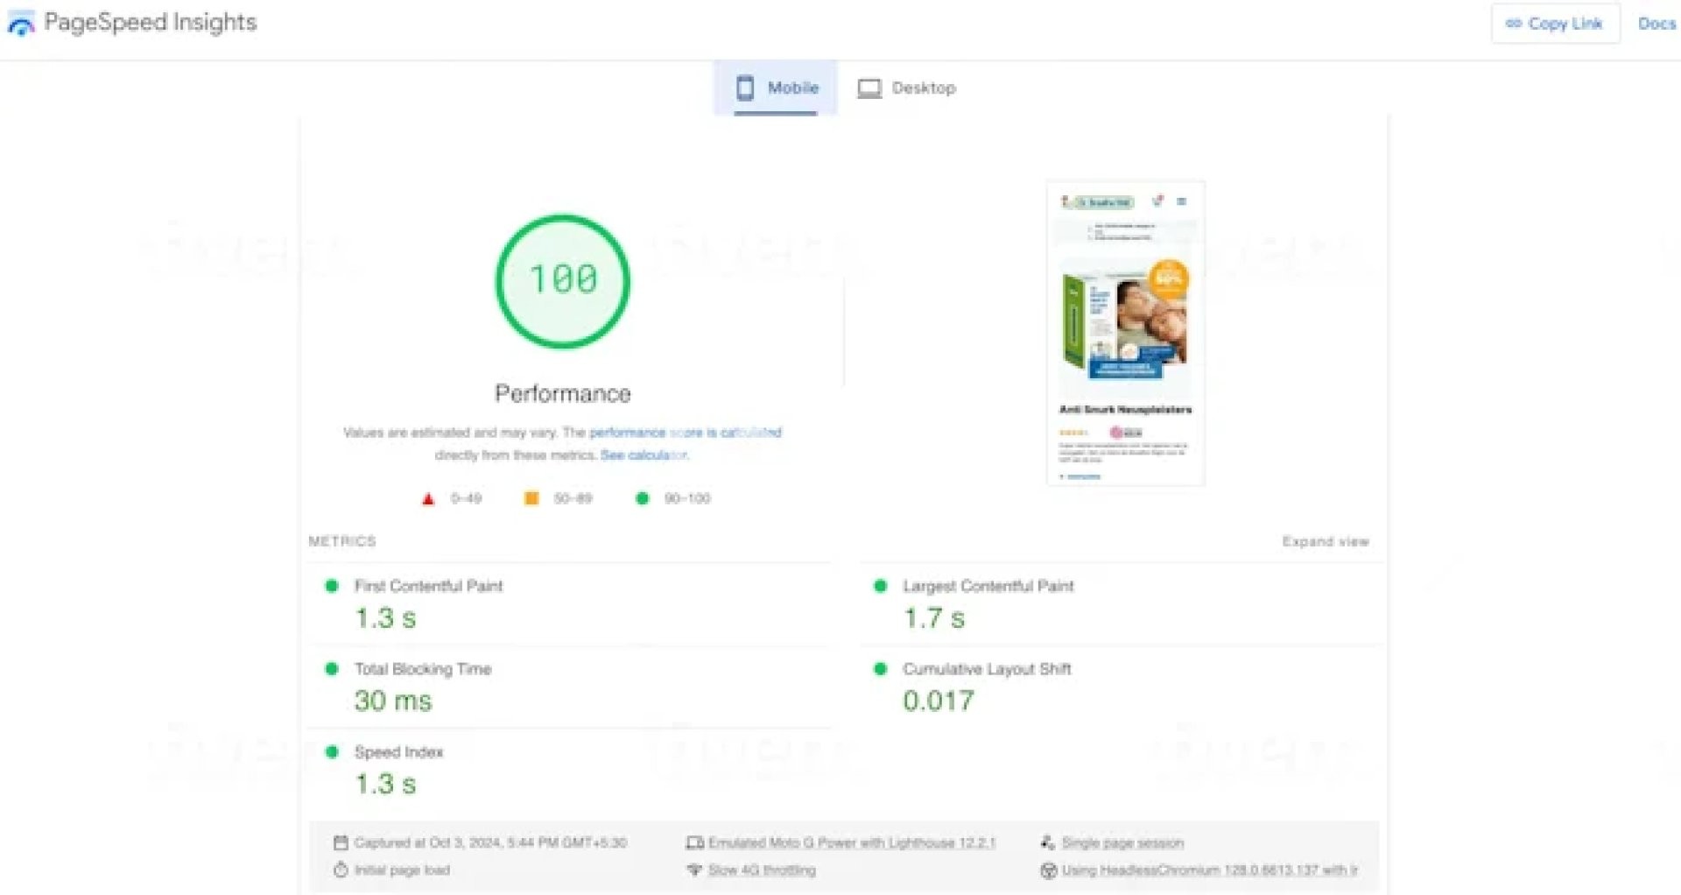This screenshot has height=895, width=1681.
Task: Click the 100 performance score gauge
Action: (x=563, y=281)
